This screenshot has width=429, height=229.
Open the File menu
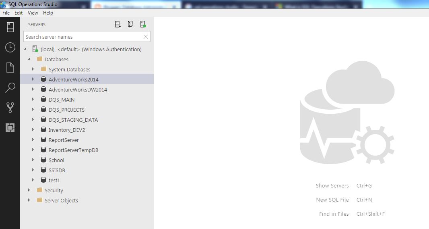pos(6,12)
